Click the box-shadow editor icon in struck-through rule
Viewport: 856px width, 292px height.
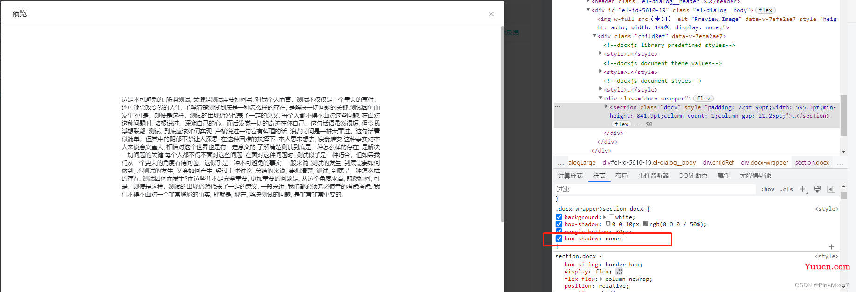[x=608, y=224]
